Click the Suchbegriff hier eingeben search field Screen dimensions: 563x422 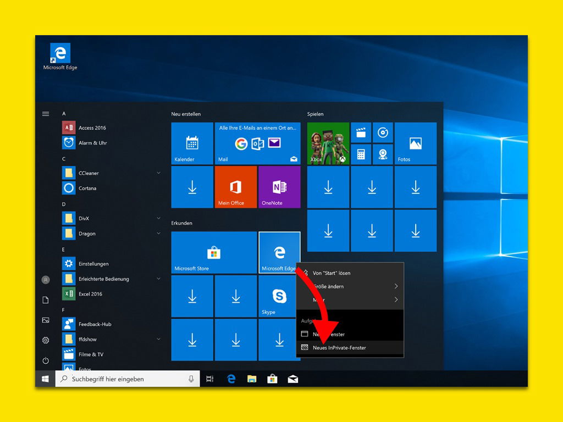click(128, 379)
